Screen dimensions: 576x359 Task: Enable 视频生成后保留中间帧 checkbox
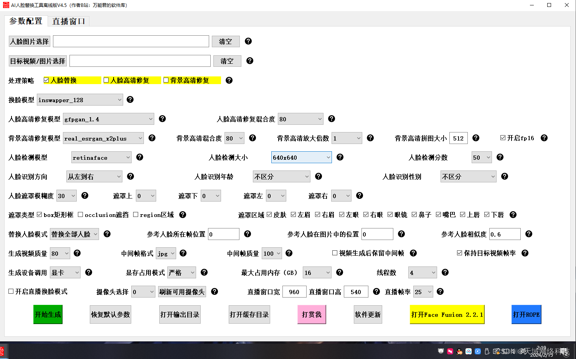(335, 253)
